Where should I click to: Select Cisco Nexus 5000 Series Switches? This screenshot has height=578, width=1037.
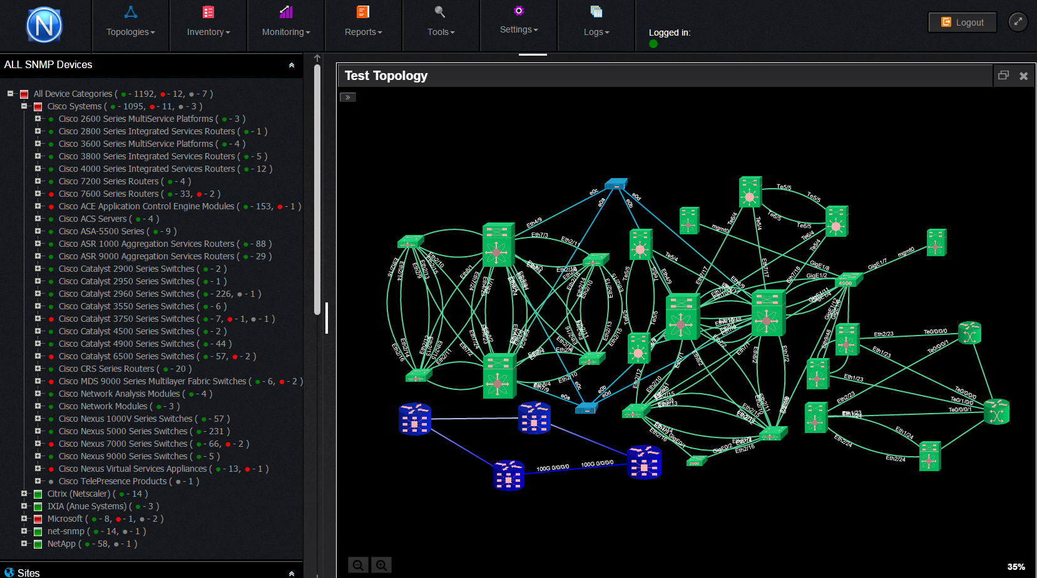pyautogui.click(x=123, y=431)
